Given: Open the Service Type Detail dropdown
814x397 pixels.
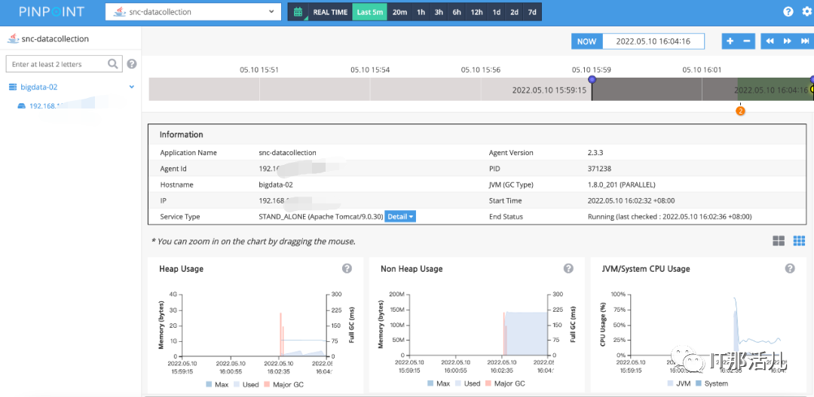Looking at the screenshot, I should [400, 217].
